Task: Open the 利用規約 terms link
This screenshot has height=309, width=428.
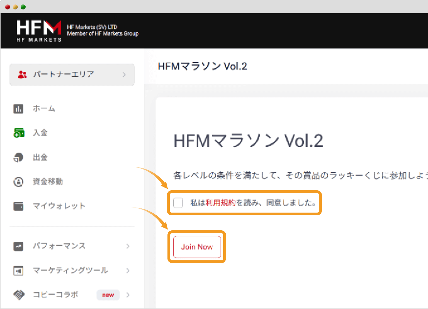Action: [220, 203]
